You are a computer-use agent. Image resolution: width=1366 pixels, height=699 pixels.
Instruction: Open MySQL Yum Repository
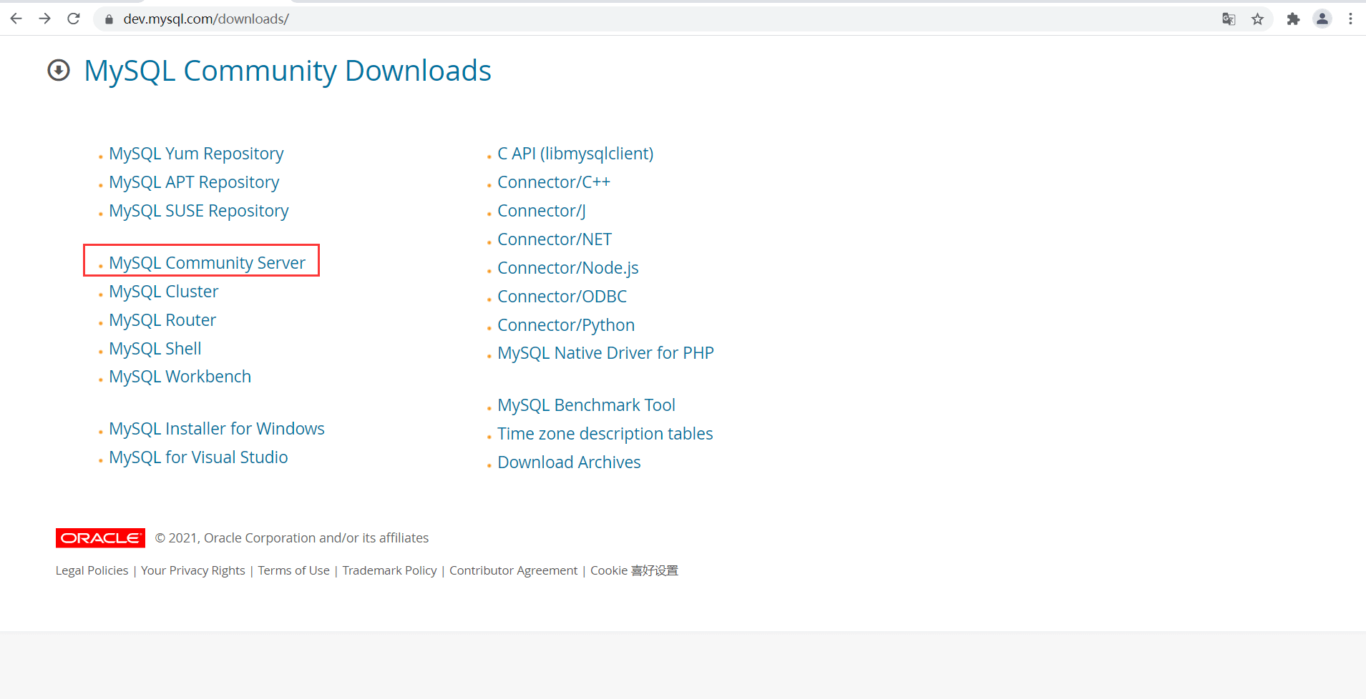pyautogui.click(x=196, y=154)
